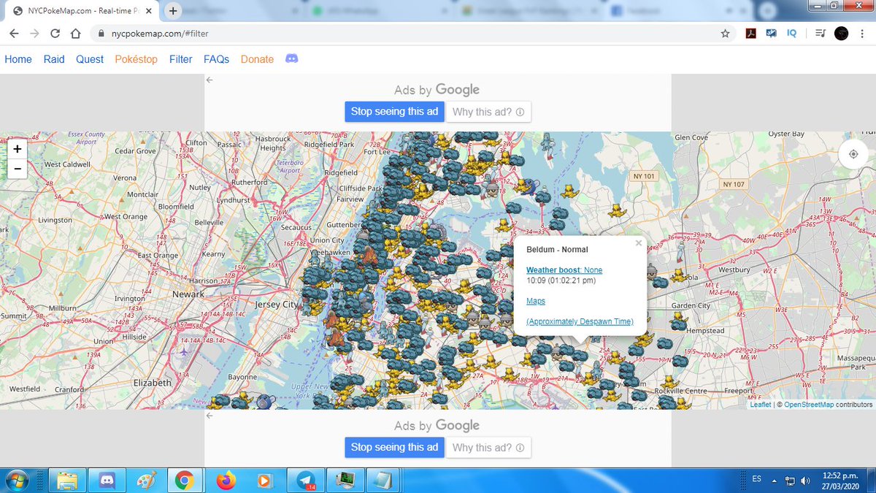
Task: Click bottom Why this ad? button
Action: click(488, 447)
